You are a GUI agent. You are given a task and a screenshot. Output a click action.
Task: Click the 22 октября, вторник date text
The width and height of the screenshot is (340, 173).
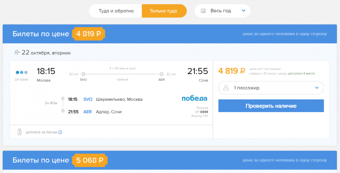pos(46,52)
